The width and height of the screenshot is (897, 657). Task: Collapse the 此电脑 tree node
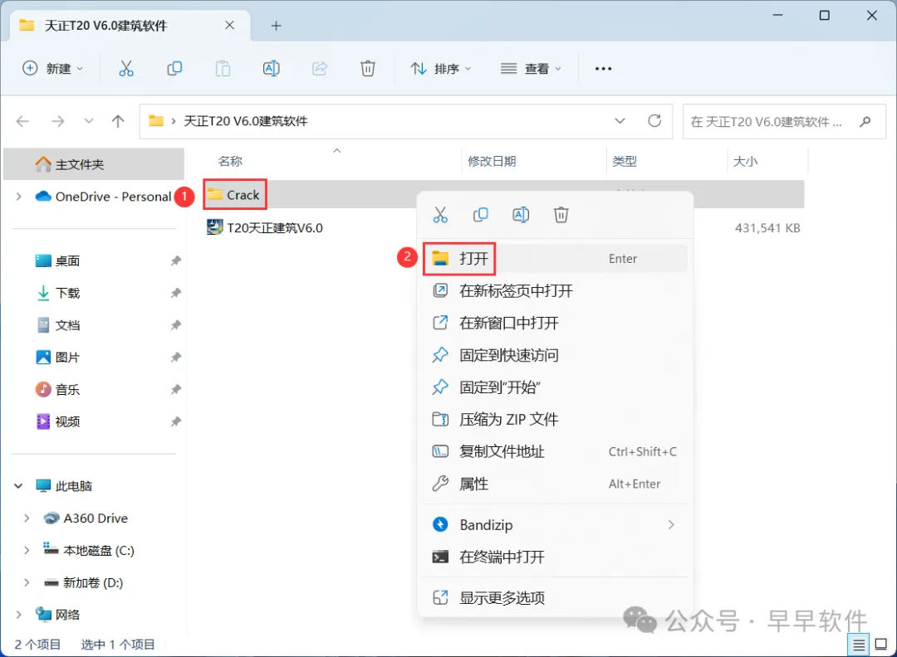[x=18, y=486]
